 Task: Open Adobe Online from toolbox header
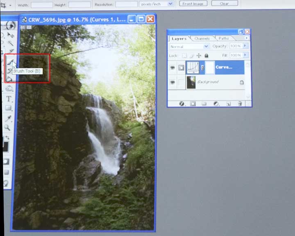point(11,25)
